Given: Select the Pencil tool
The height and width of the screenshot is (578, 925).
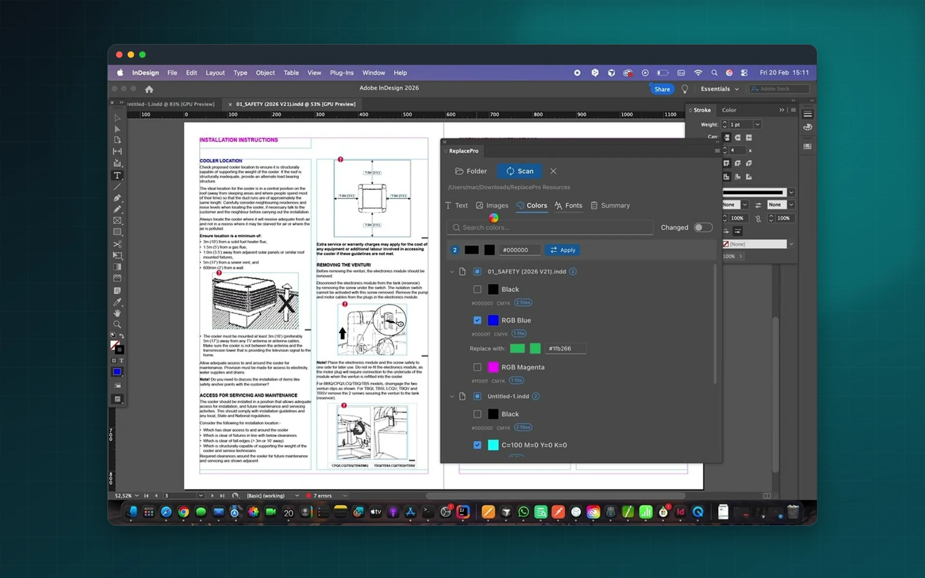Looking at the screenshot, I should point(117,209).
